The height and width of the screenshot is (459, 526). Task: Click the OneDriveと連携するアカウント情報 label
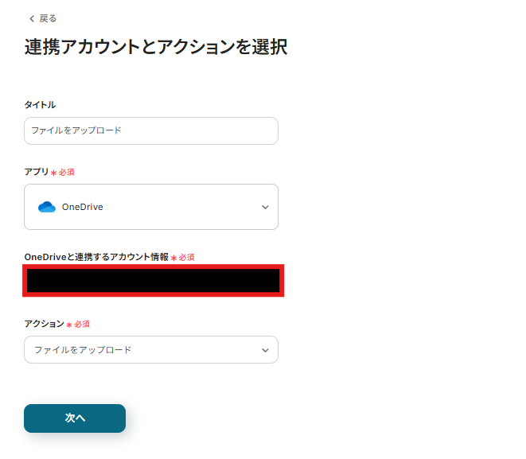point(96,257)
